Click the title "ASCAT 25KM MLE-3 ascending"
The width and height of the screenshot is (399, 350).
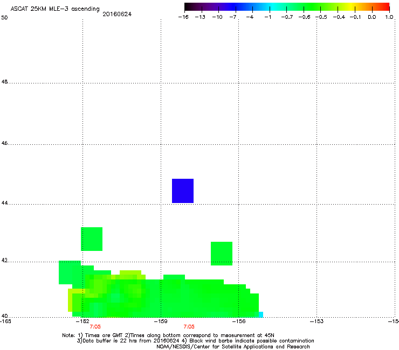pos(55,9)
